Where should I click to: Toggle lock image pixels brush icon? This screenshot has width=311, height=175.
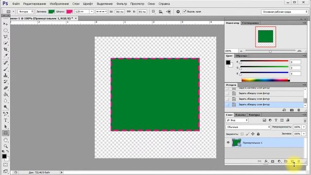[x=247, y=134]
